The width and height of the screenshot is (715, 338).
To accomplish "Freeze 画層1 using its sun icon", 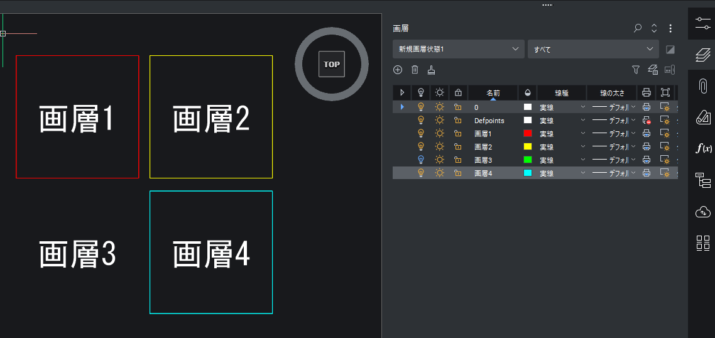I will (440, 134).
